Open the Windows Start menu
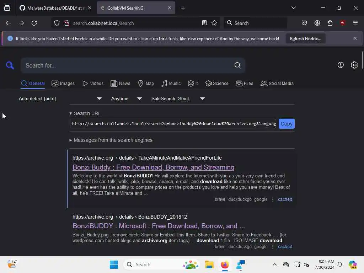 coord(114,264)
